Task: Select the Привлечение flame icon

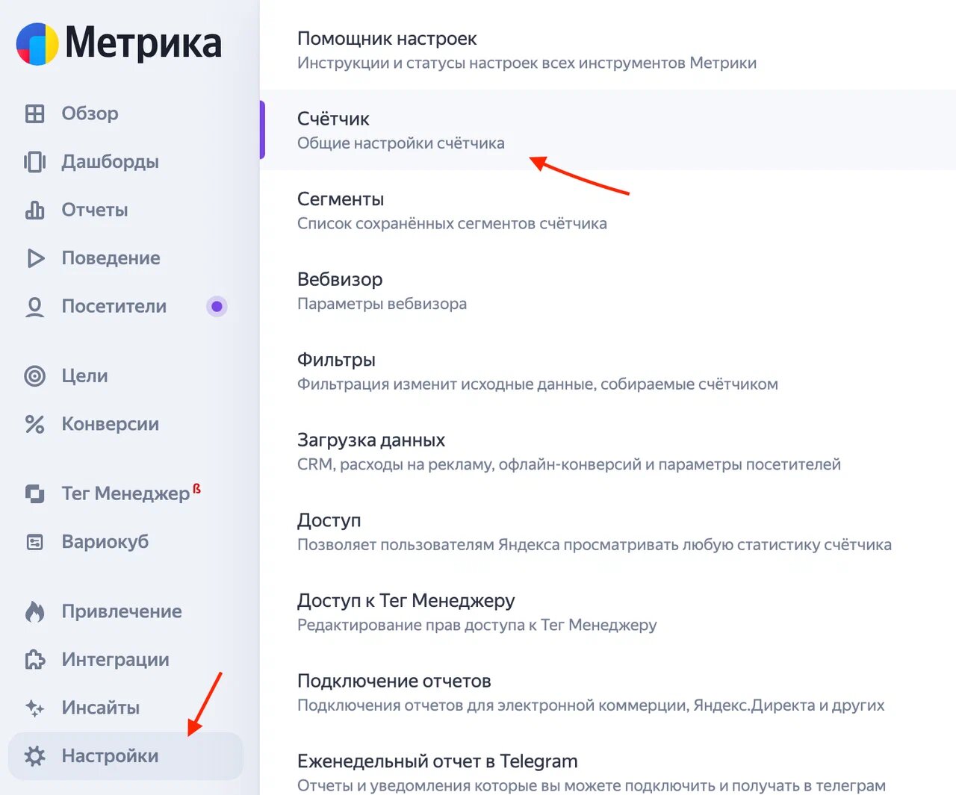Action: [x=34, y=611]
